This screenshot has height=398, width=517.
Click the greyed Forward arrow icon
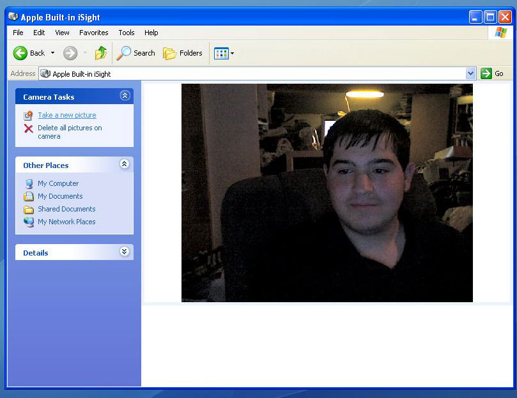click(70, 53)
